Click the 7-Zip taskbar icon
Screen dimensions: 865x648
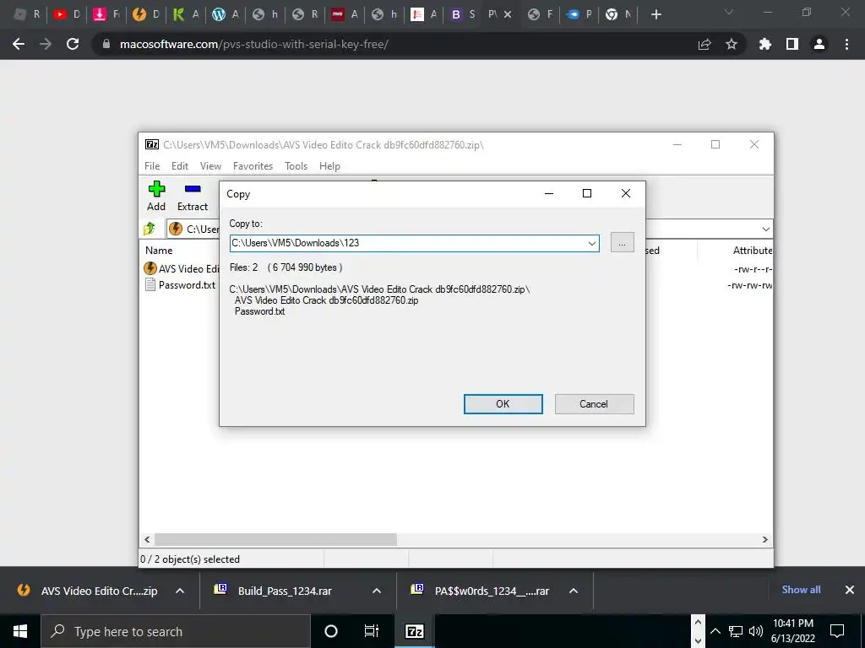tap(414, 631)
